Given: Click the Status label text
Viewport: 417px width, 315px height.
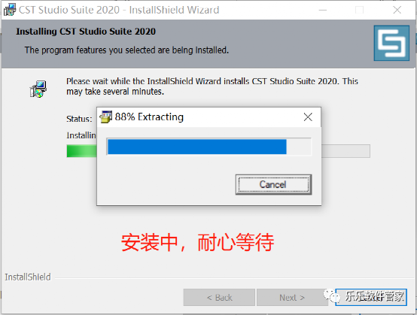Looking at the screenshot, I should [x=79, y=119].
